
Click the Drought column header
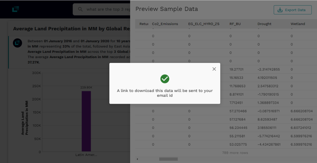pyautogui.click(x=264, y=24)
